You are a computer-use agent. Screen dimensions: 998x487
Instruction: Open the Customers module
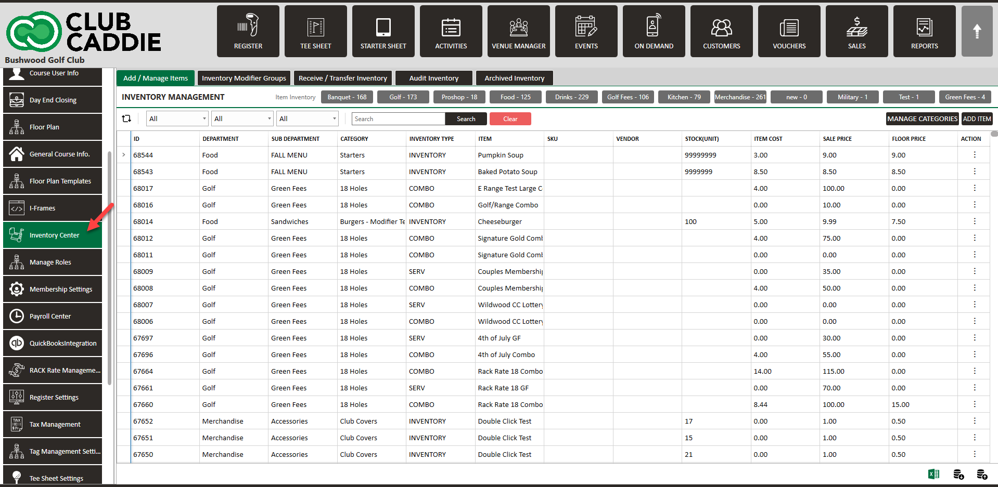[721, 31]
